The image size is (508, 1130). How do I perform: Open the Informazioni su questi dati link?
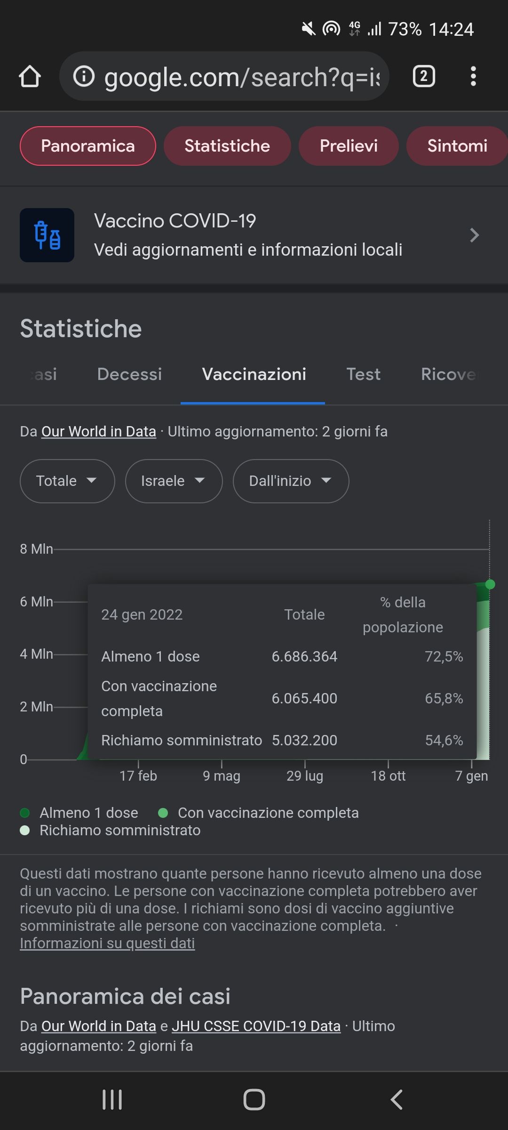pyautogui.click(x=107, y=943)
